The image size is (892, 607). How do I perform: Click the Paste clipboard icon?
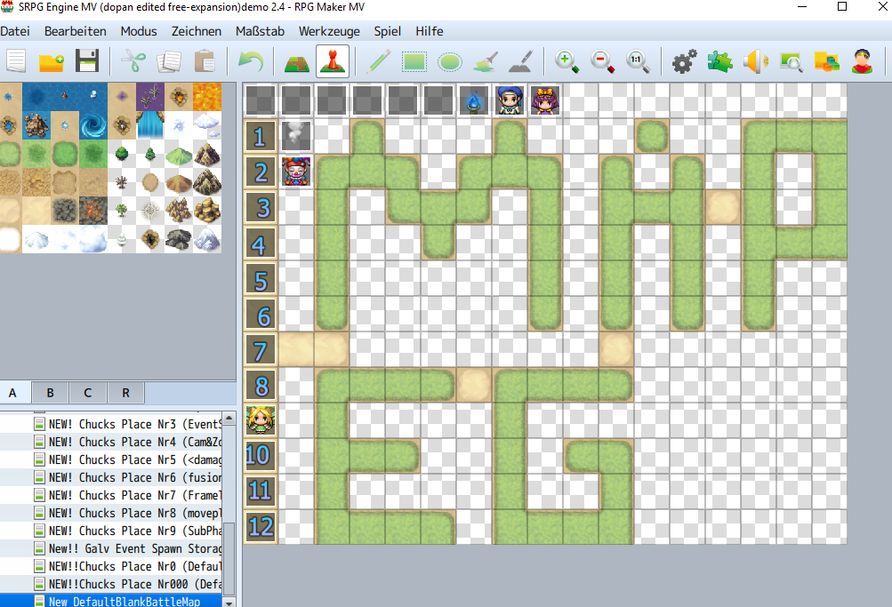tap(205, 60)
